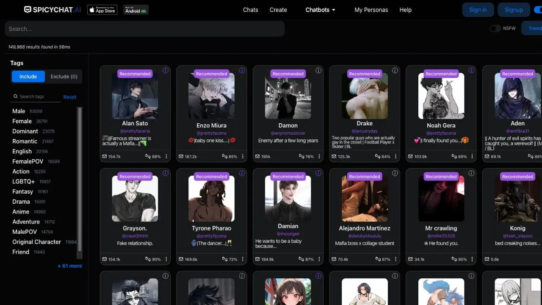Select the Include tags mode

pyautogui.click(x=28, y=77)
